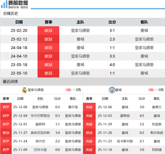165x154 pixels.
Task: Click the 皇家马德里 team name beside its crest
Action: click(x=36, y=90)
